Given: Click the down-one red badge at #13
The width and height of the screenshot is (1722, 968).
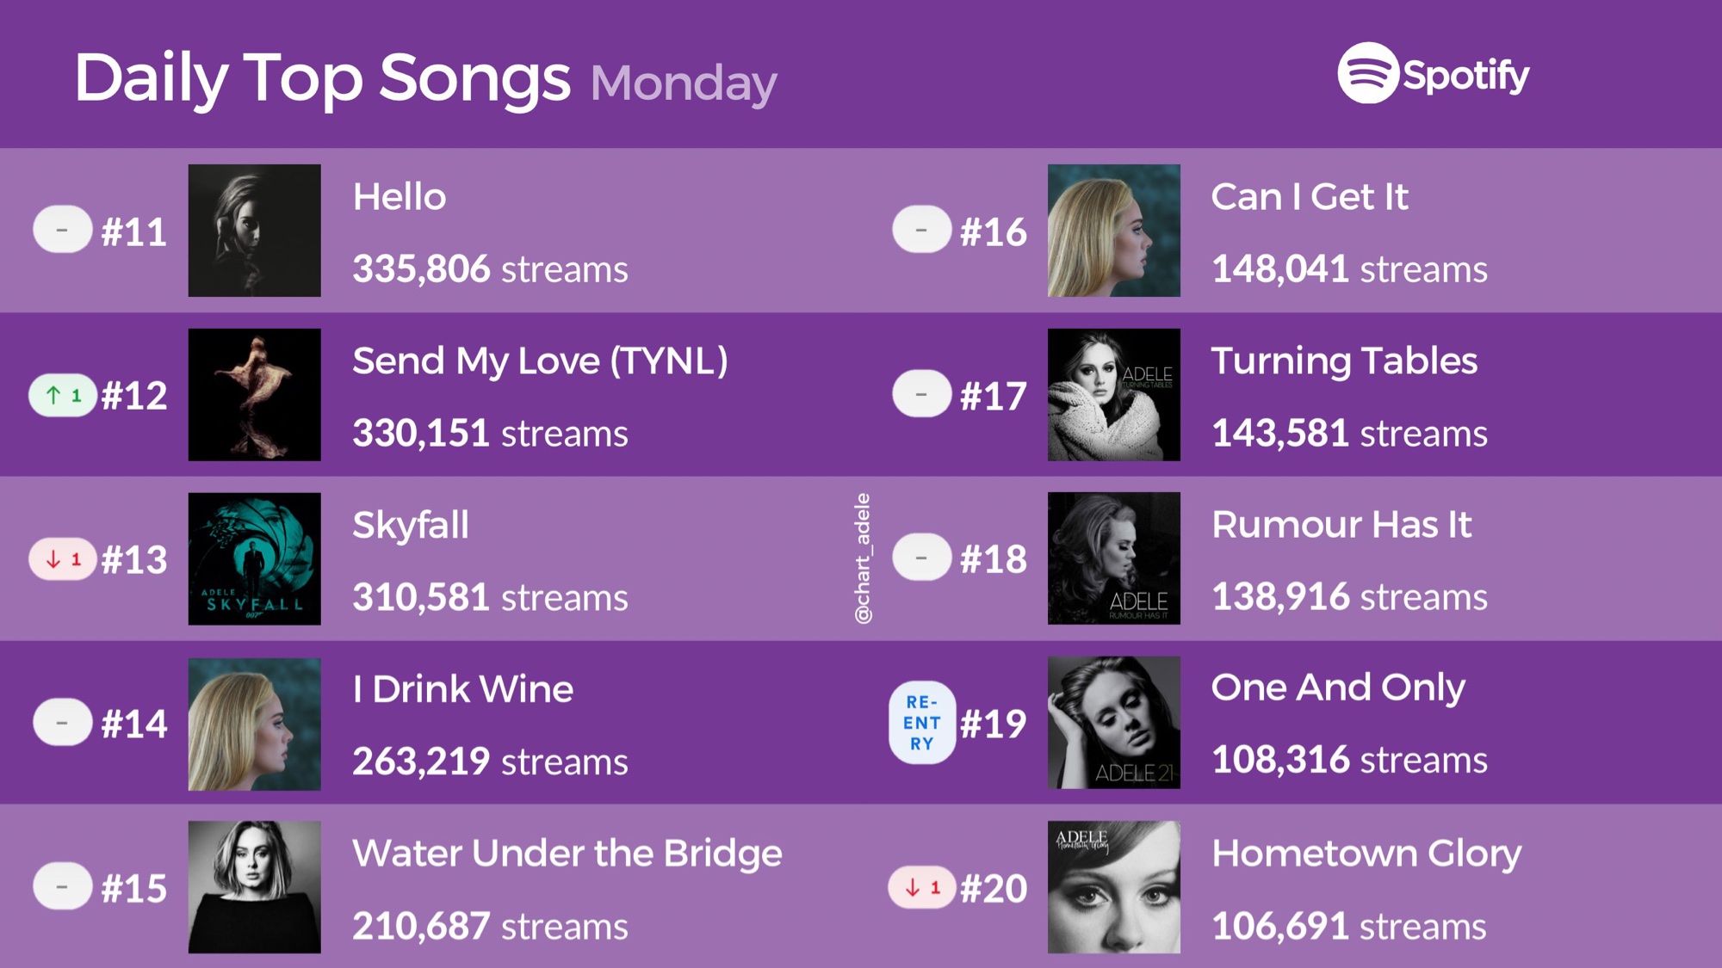Looking at the screenshot, I should pos(63,559).
